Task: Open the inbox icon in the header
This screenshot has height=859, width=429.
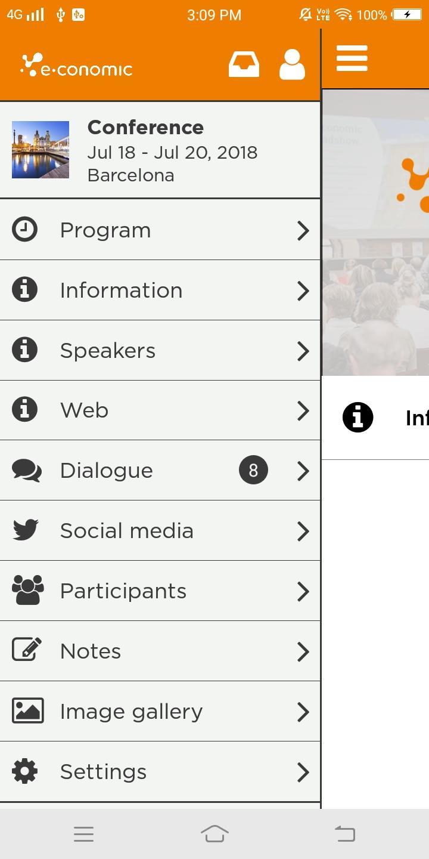Action: pos(244,64)
